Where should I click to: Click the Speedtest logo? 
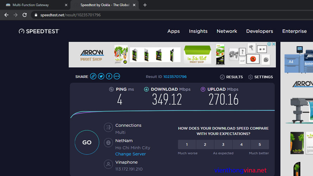click(39, 31)
